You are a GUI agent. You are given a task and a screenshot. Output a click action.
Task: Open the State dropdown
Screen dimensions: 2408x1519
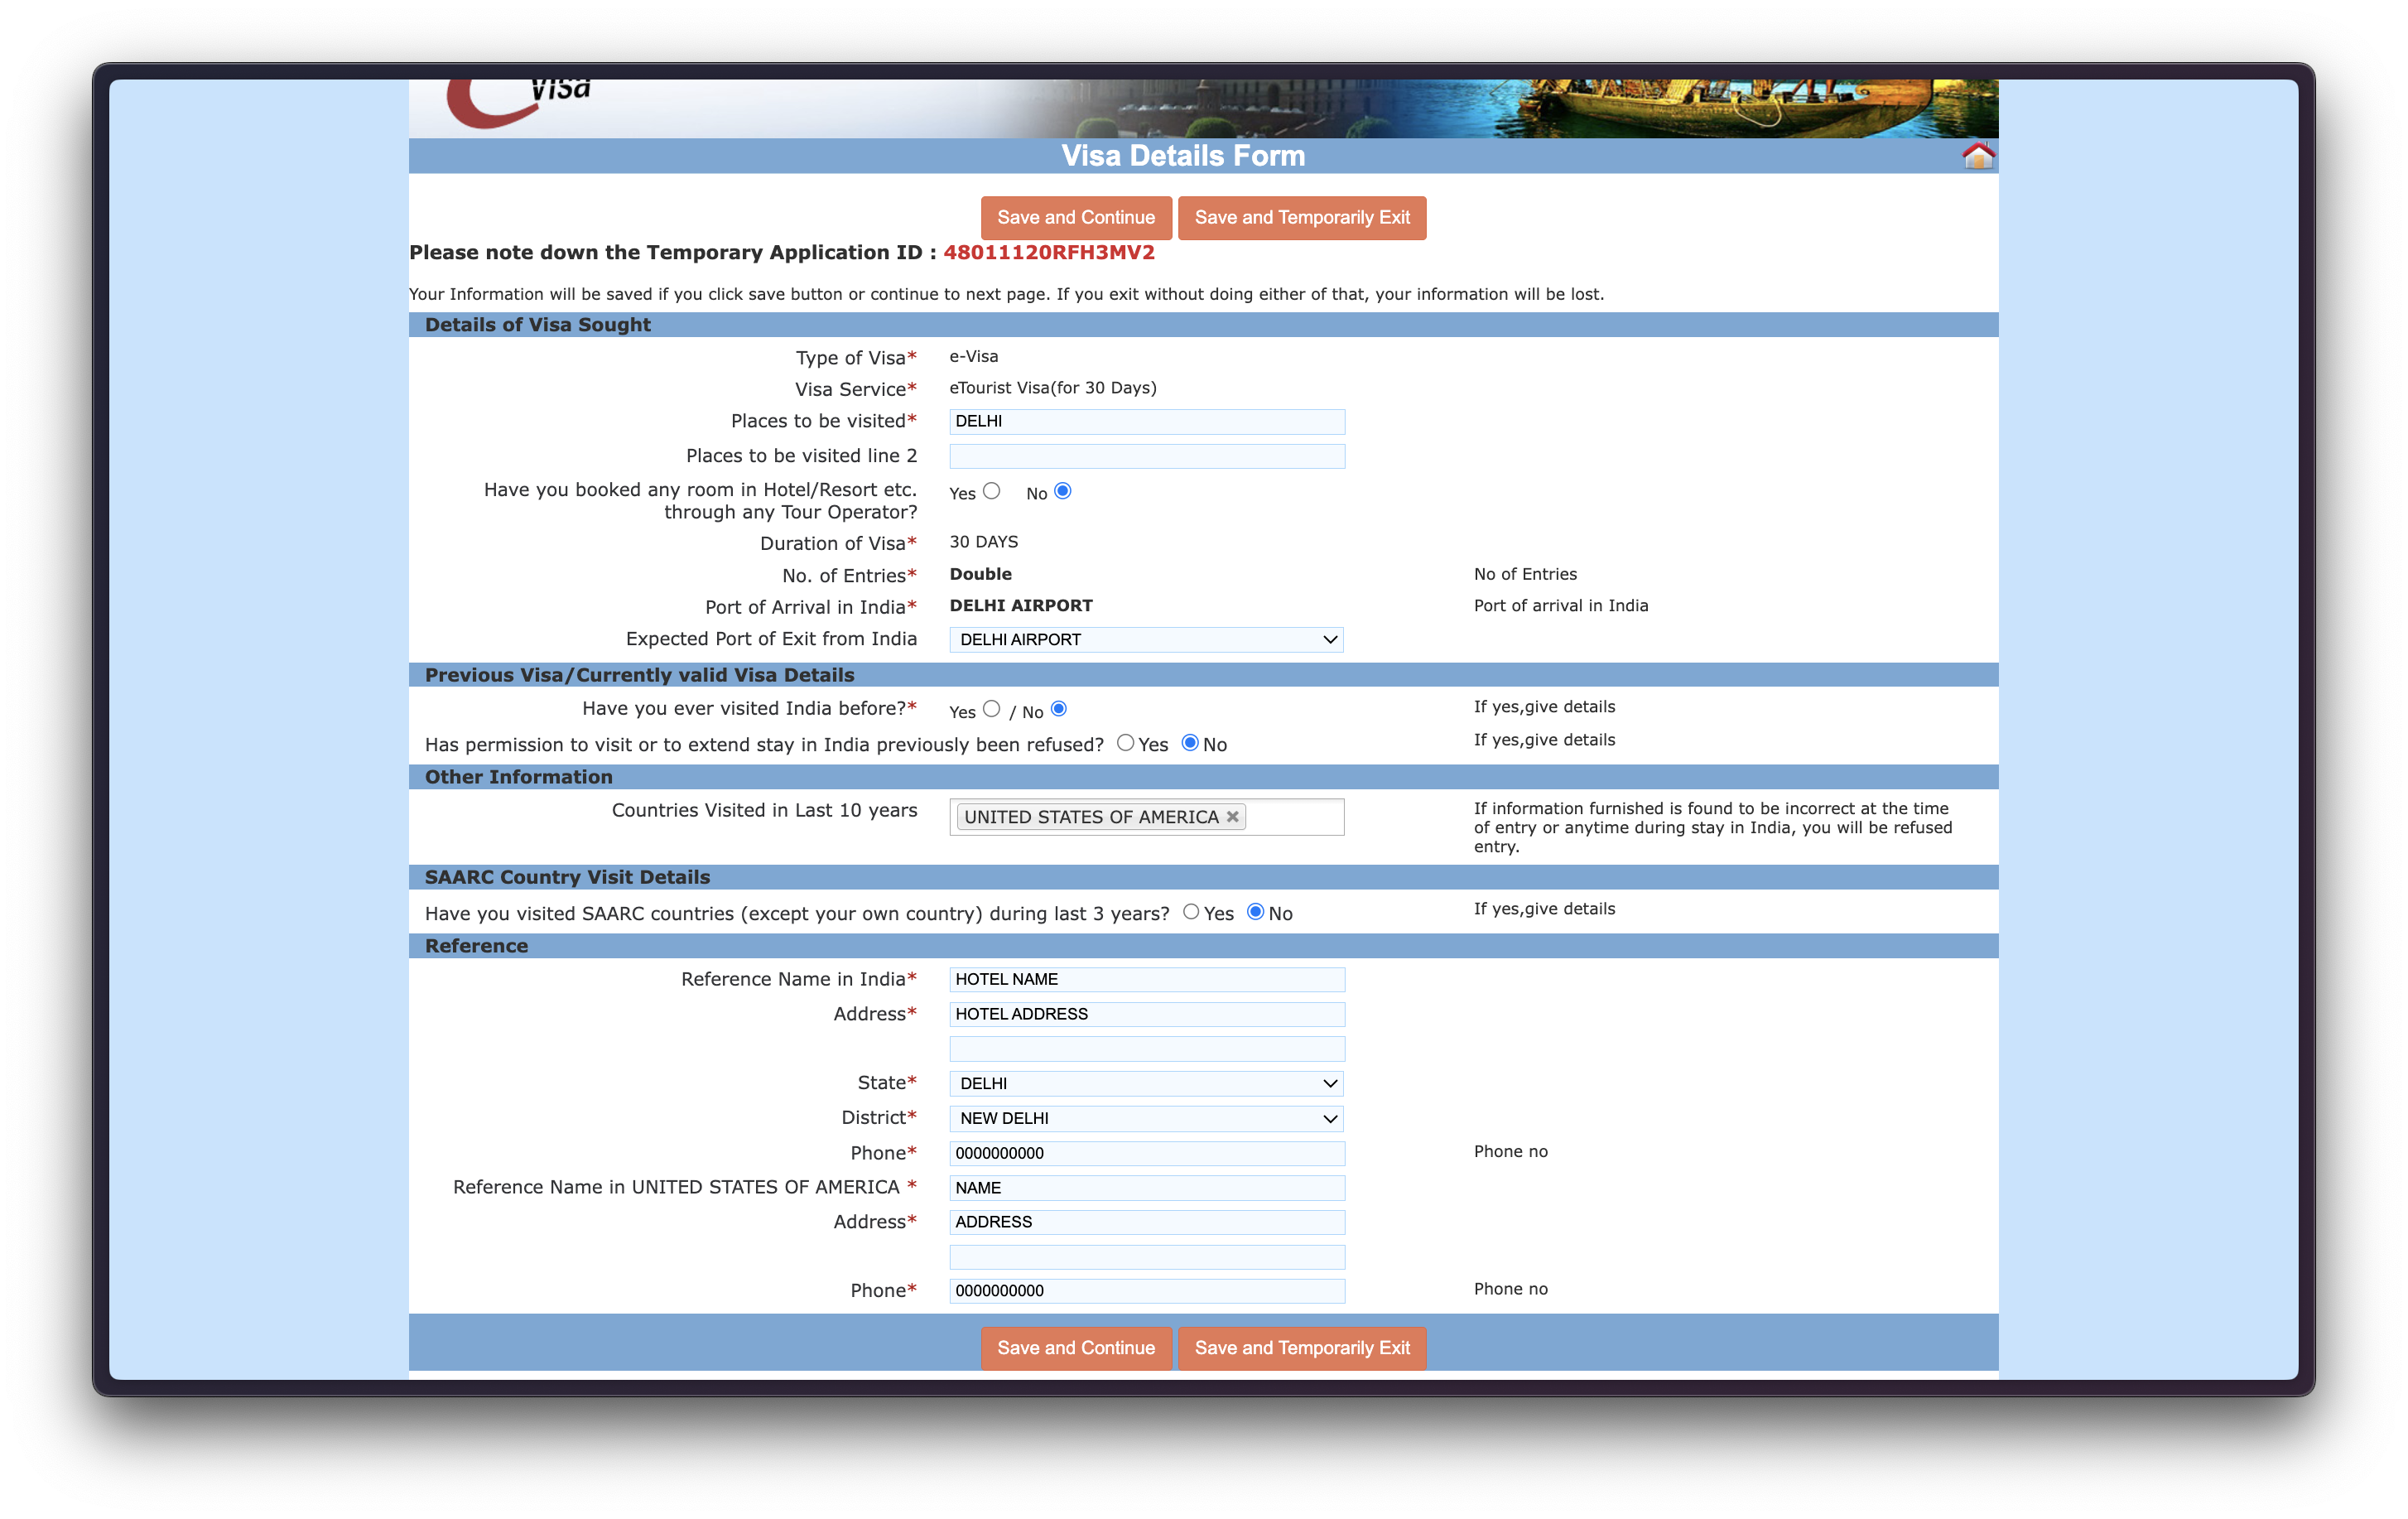click(x=1146, y=1083)
